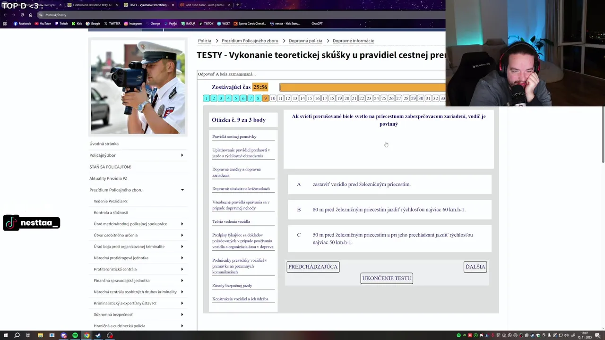The width and height of the screenshot is (605, 340).
Task: Expand Policajný zbor submenu arrow
Action: [x=182, y=155]
